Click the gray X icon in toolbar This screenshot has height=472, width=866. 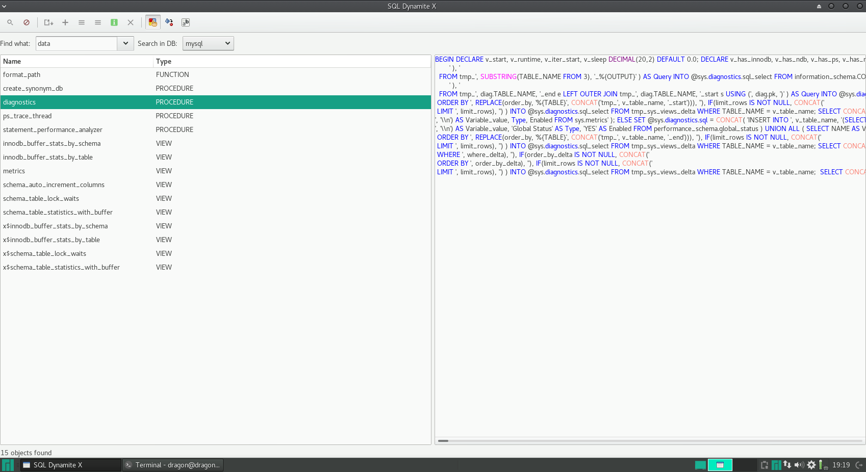pyautogui.click(x=131, y=22)
